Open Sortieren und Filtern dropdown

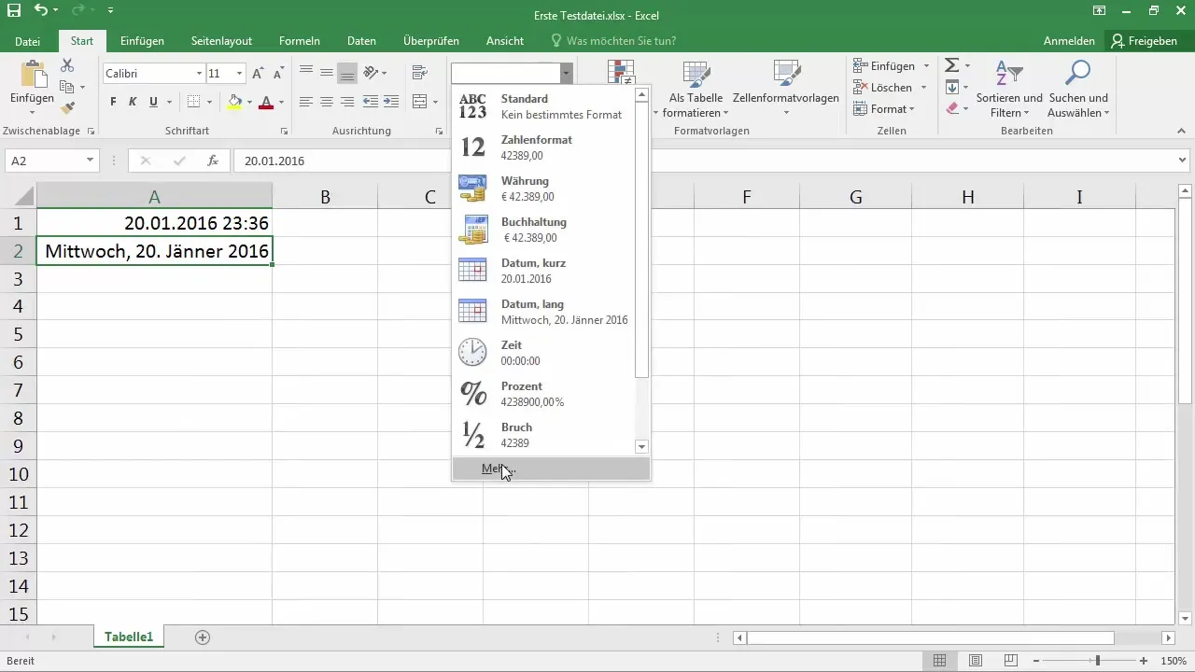point(1009,89)
